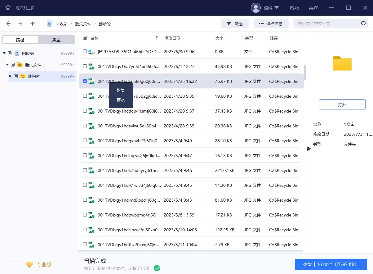
Task: Click the 筛选 filter button
Action: [x=235, y=24]
